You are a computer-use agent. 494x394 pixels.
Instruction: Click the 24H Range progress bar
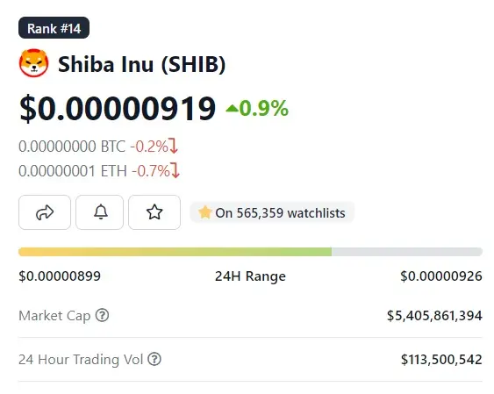(250, 252)
